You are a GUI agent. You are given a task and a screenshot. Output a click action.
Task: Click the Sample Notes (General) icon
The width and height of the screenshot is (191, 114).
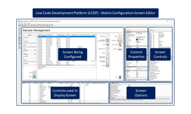[x=107, y=61]
